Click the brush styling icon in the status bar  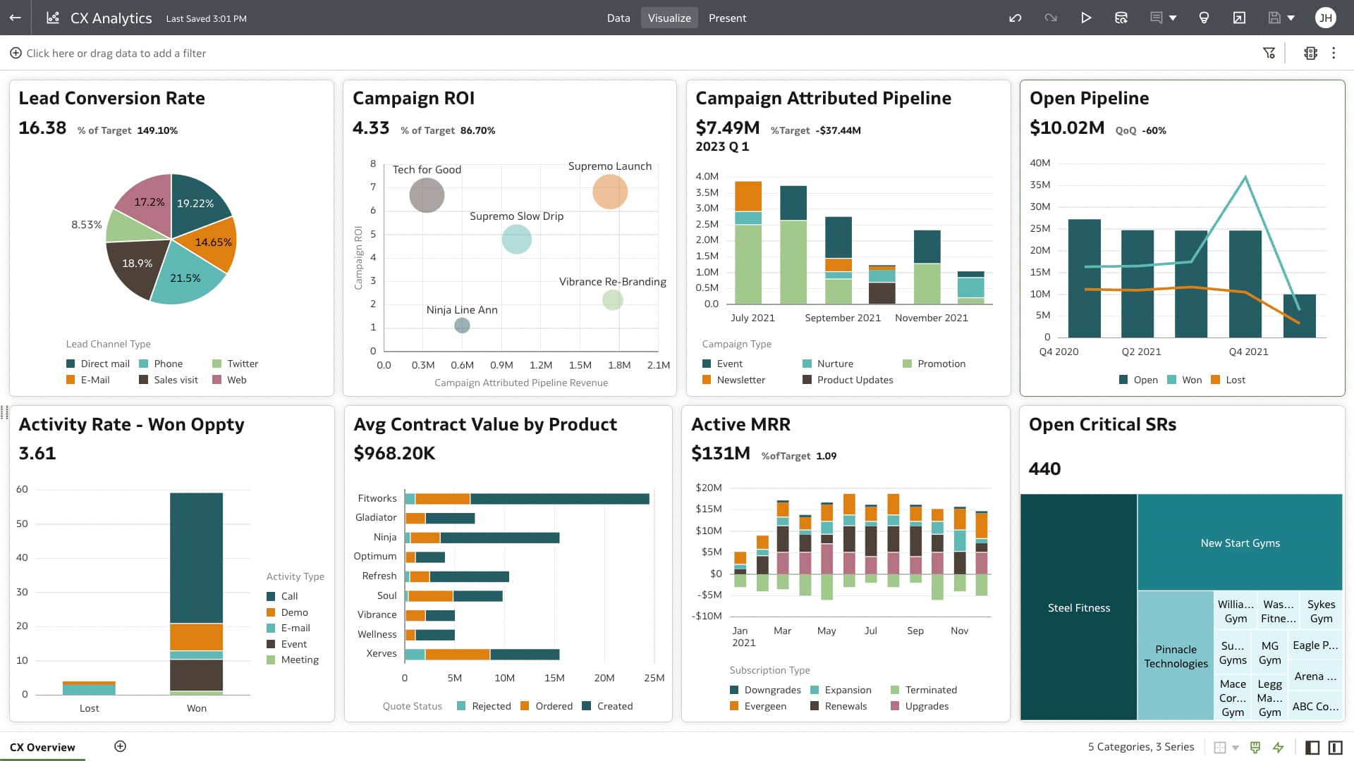click(x=1255, y=747)
